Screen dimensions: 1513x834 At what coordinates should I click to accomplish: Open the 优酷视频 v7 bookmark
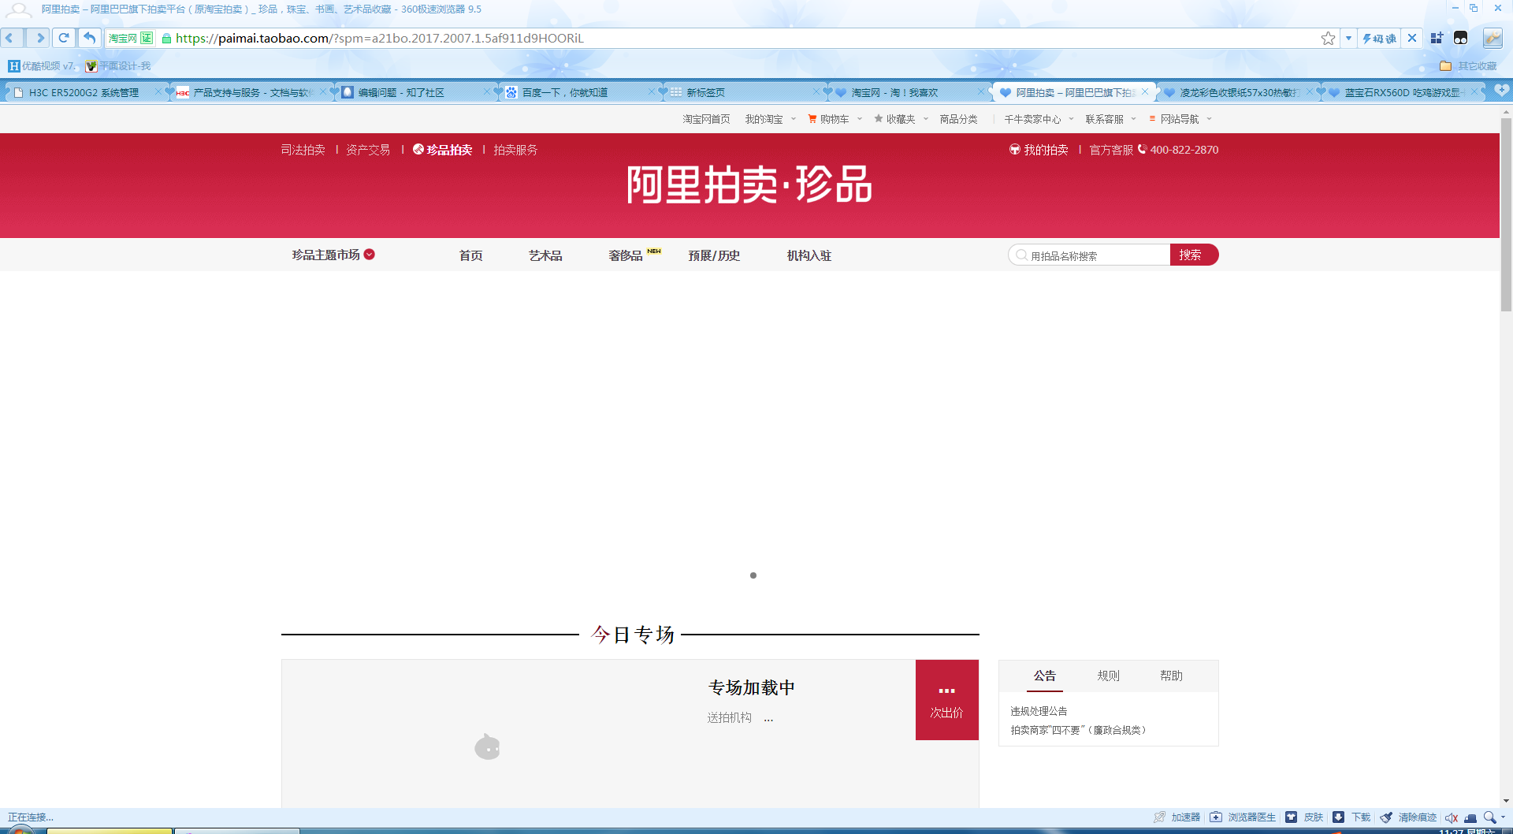[x=42, y=65]
